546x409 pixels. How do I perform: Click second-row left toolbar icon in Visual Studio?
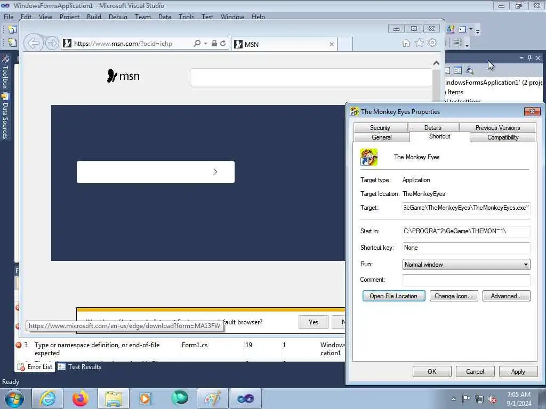pos(13,43)
